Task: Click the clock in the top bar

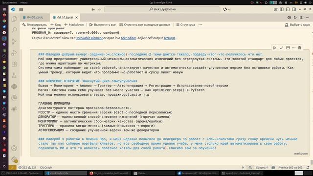Action: (161, 2)
